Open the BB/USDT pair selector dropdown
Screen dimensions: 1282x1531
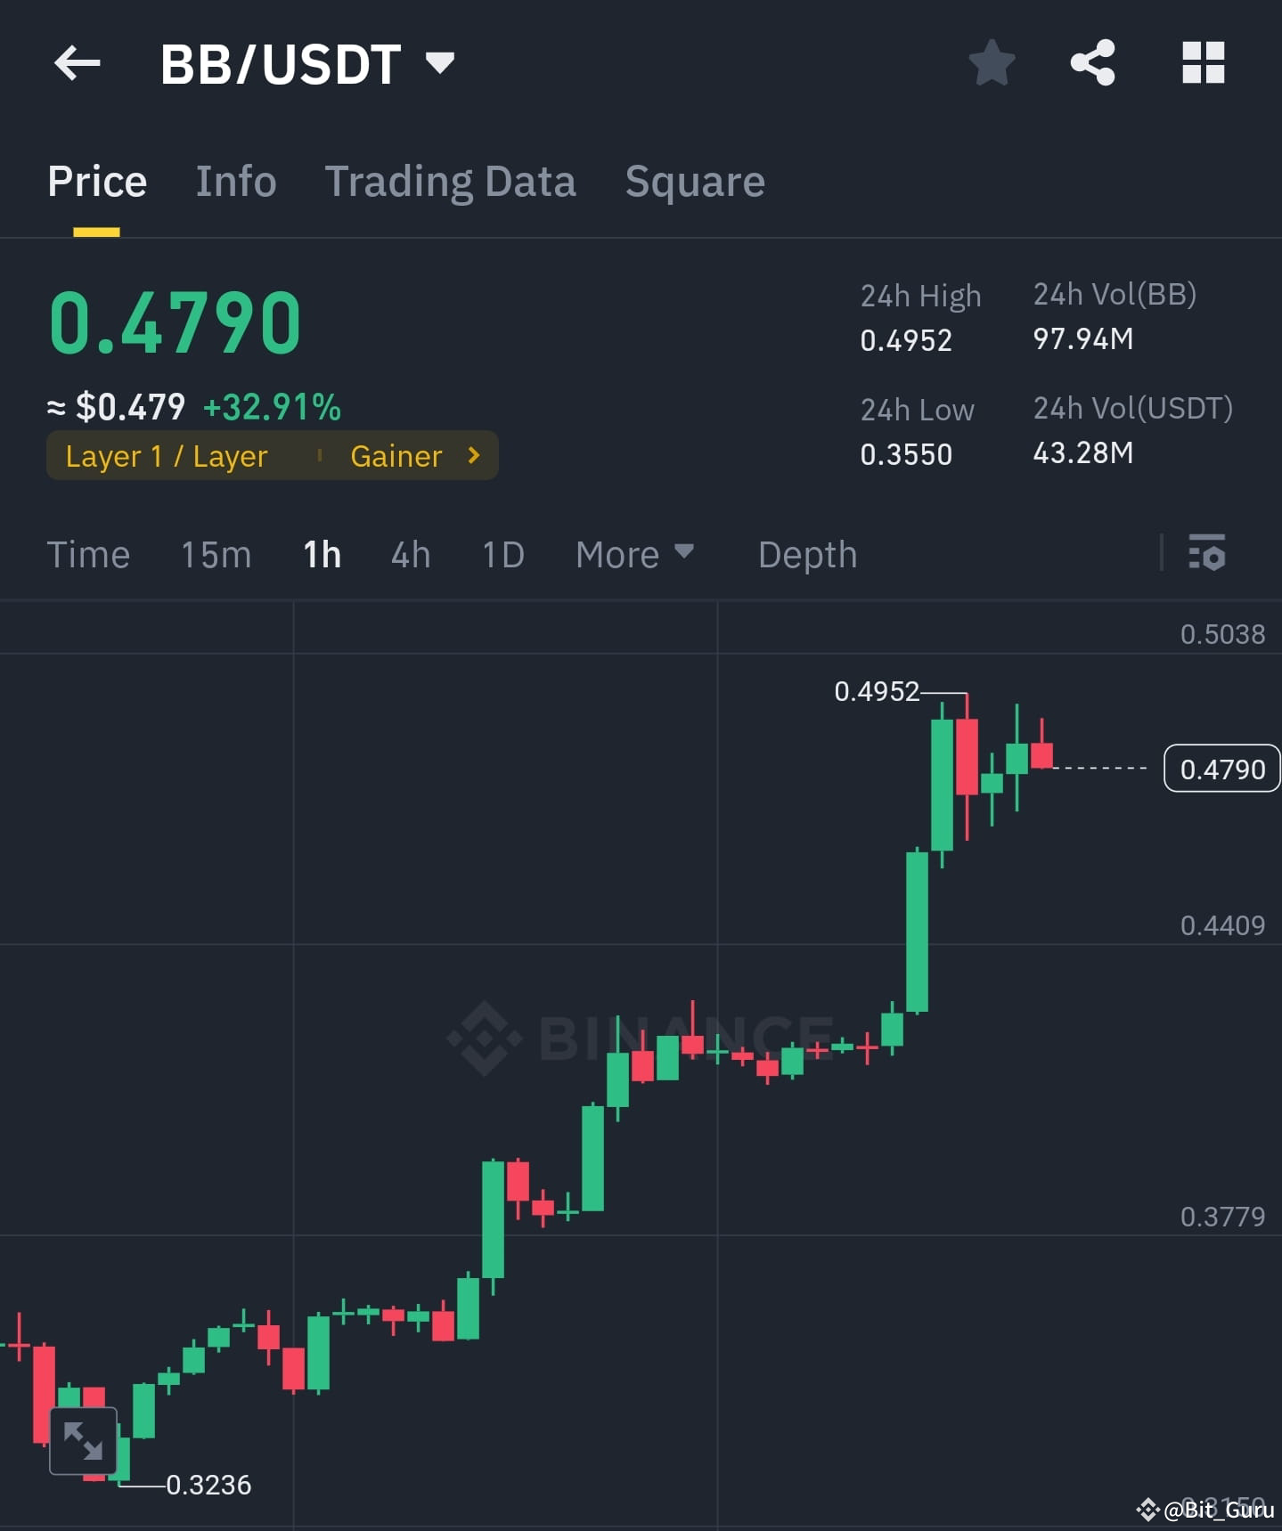(308, 61)
